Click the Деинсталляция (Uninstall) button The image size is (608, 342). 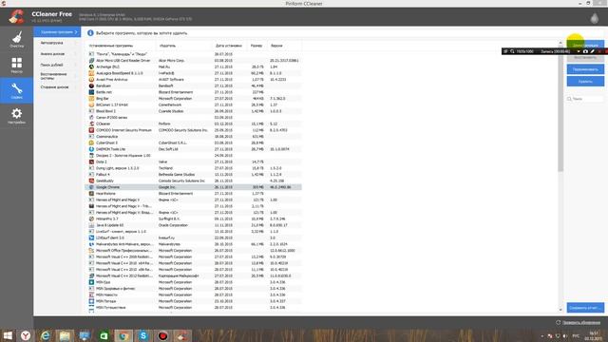click(585, 46)
